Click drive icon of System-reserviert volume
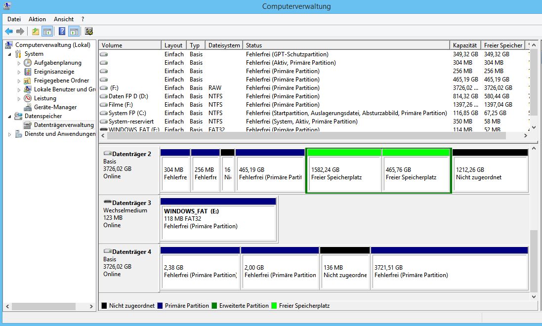This screenshot has width=542, height=326. [104, 122]
